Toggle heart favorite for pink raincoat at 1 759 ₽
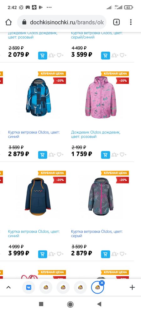141x313 pixels. (x=123, y=155)
